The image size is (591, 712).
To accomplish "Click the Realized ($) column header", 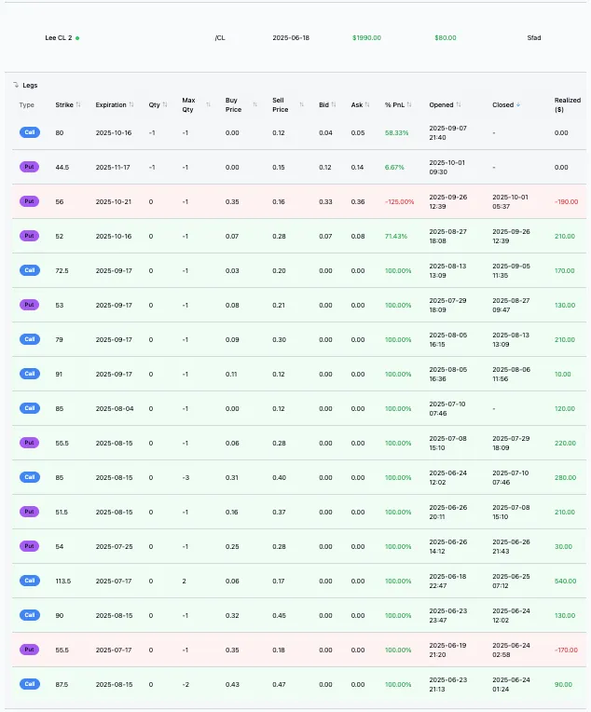I will (567, 104).
